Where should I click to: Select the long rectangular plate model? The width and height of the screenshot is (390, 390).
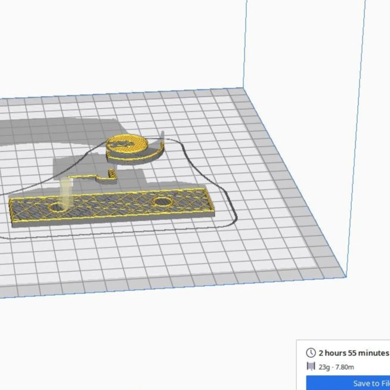click(x=112, y=207)
